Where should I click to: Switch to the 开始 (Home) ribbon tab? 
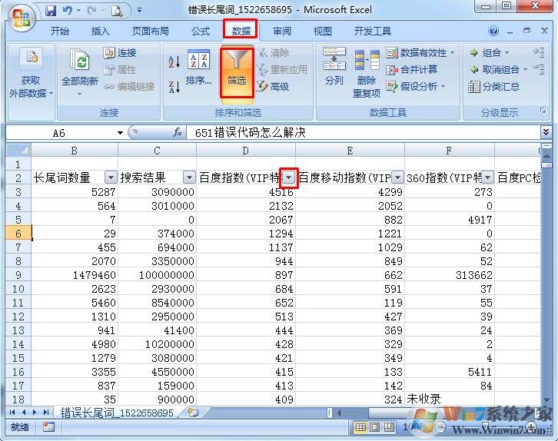click(59, 31)
